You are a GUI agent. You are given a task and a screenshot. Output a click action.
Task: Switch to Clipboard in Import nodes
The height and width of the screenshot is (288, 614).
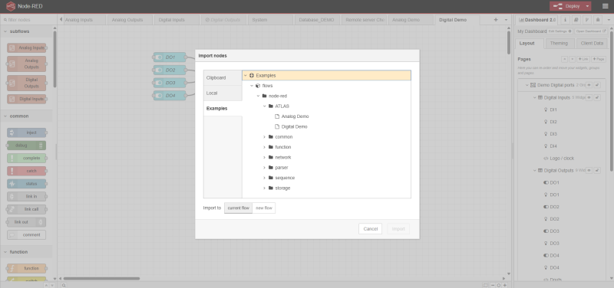click(x=223, y=78)
